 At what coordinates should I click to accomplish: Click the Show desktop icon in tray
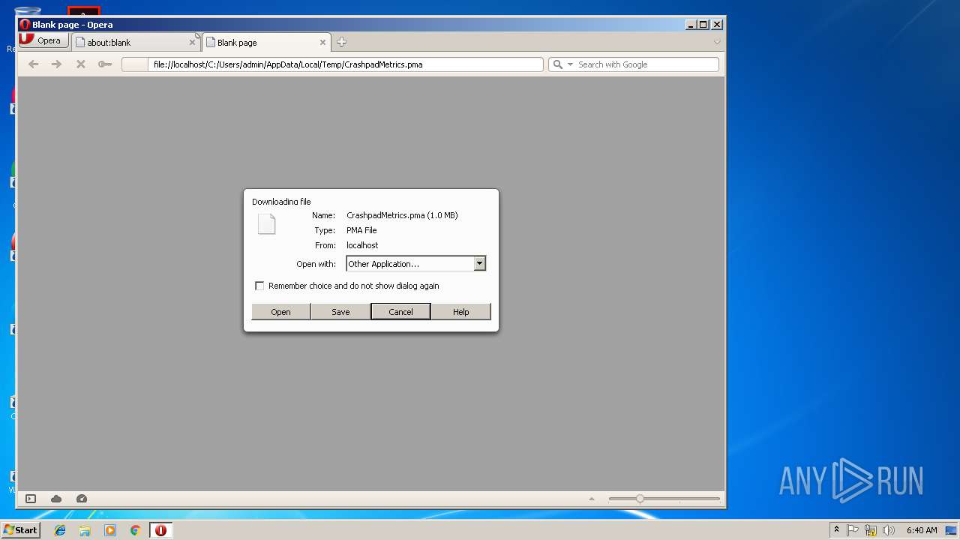click(952, 530)
